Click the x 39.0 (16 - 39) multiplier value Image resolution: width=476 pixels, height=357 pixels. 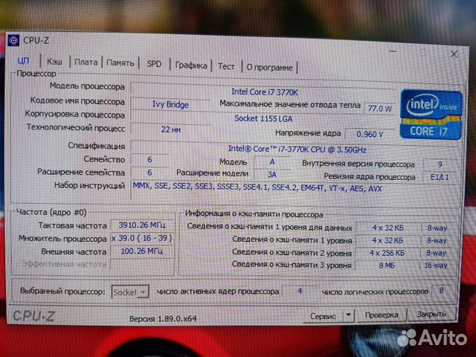pos(142,238)
